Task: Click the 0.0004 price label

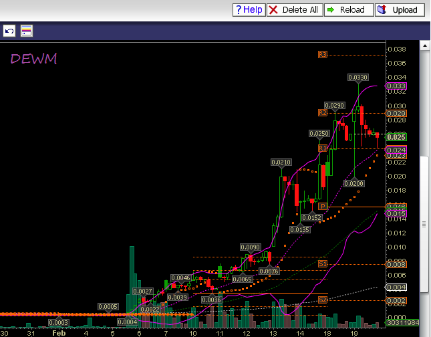Action: 127,322
